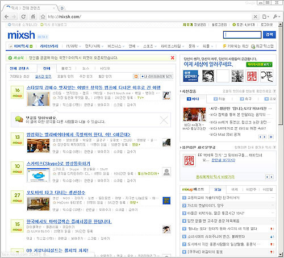Expand the 정치/사회 category dropdown

point(102,47)
